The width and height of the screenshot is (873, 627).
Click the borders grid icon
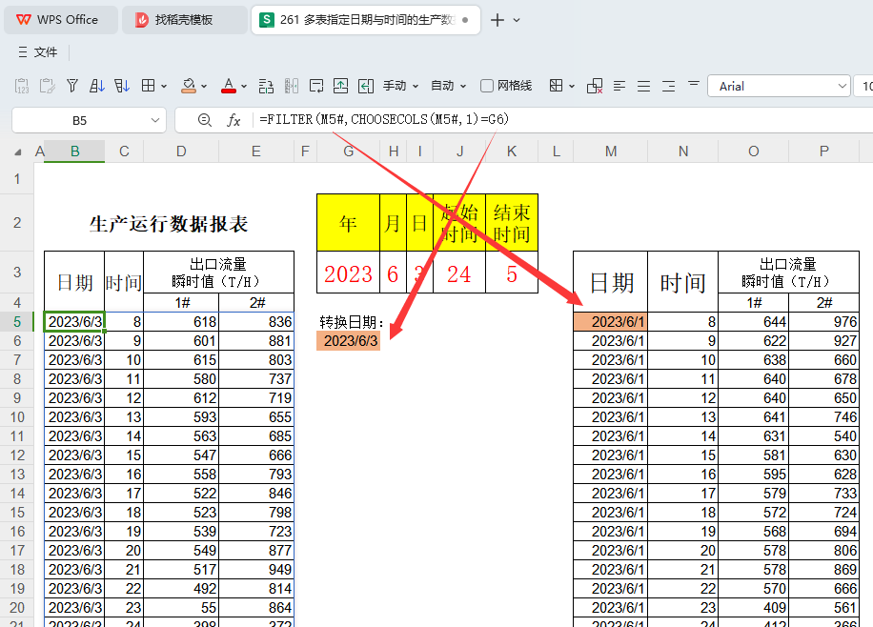pyautogui.click(x=148, y=86)
